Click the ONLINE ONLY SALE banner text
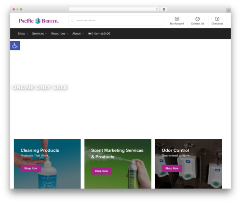Screen dimensions: 241x203 click(x=40, y=87)
